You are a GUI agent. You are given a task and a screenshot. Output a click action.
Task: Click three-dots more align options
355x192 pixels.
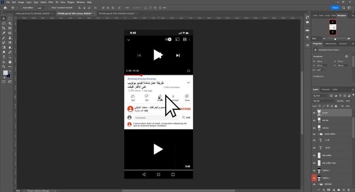point(127,8)
